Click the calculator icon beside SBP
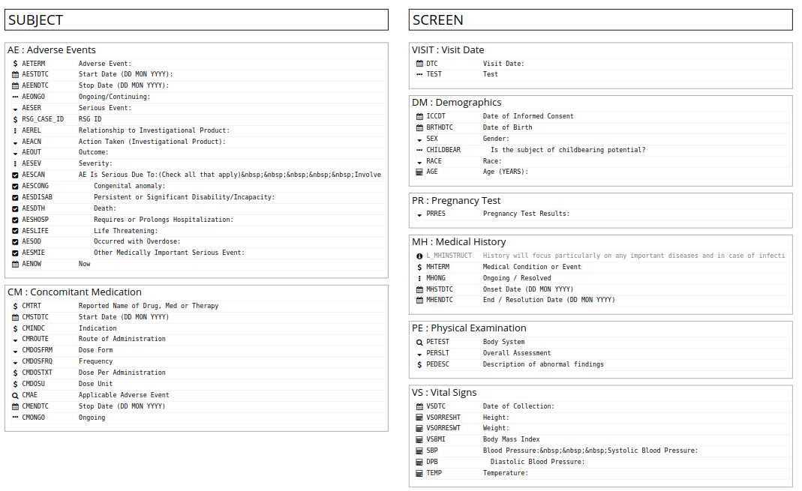Screen dimensions: 802x491 [419, 451]
